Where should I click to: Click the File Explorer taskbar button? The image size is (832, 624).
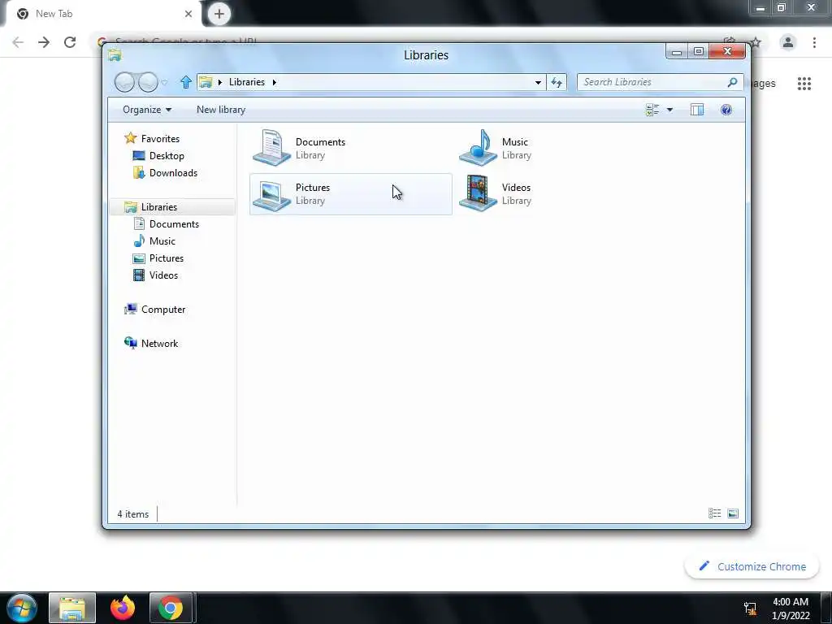click(72, 608)
